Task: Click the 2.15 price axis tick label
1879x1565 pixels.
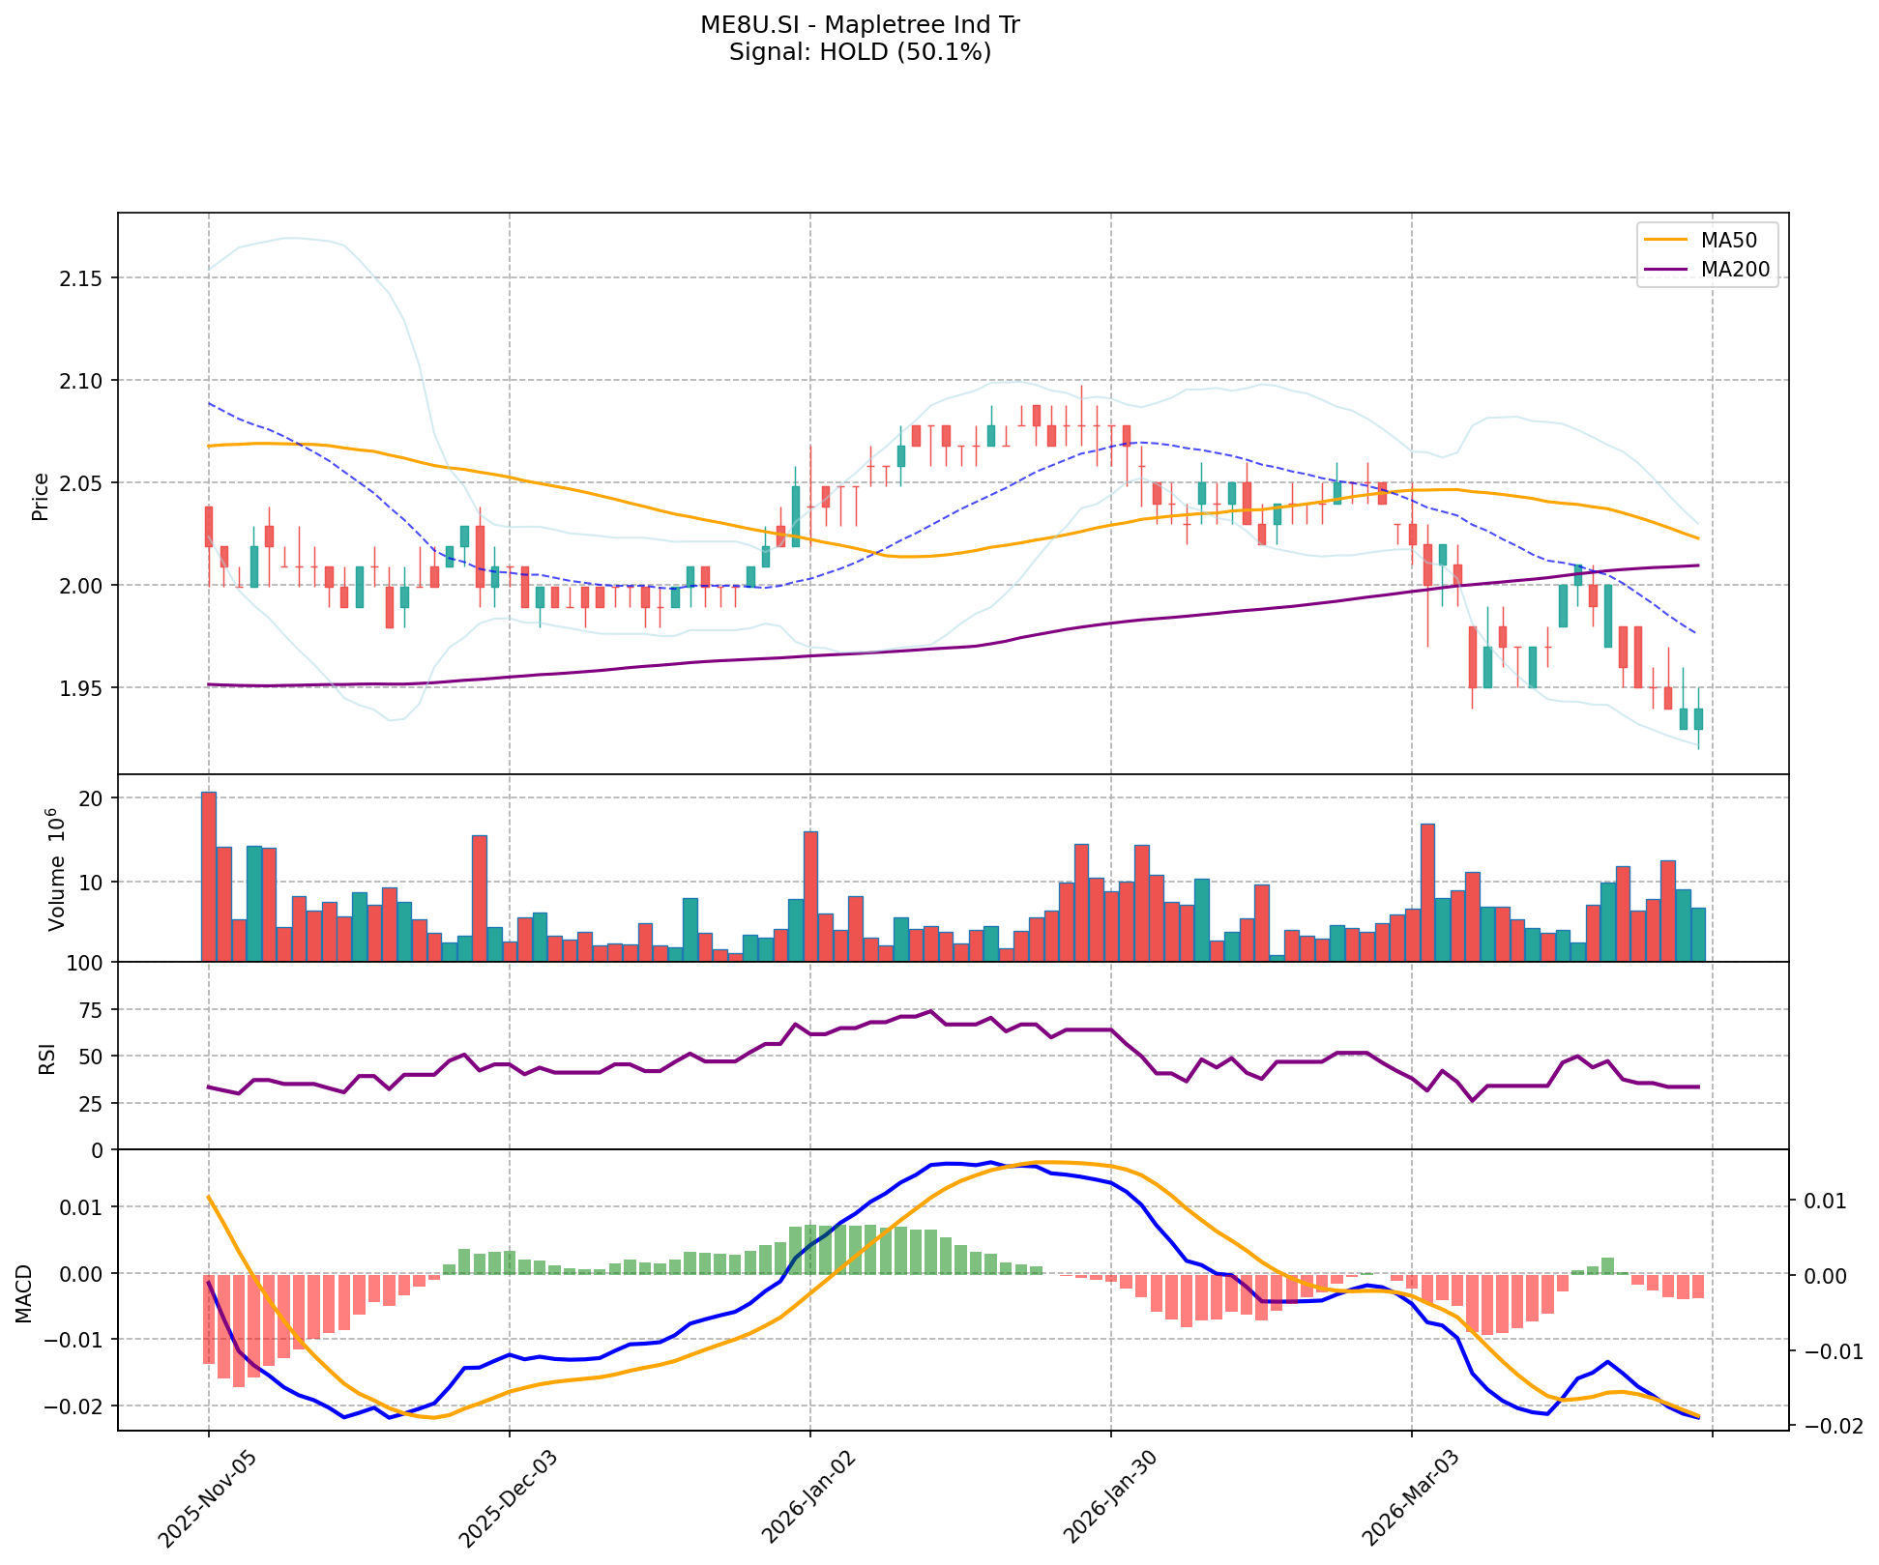Action: point(82,278)
